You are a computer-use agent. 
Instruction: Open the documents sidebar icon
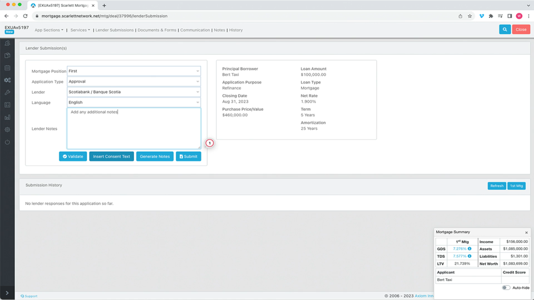click(x=8, y=56)
